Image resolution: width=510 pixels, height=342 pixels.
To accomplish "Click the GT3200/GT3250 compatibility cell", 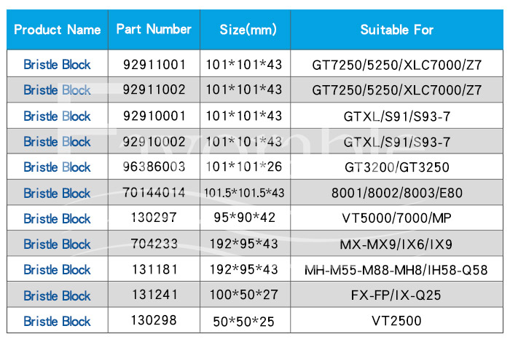I will (397, 167).
